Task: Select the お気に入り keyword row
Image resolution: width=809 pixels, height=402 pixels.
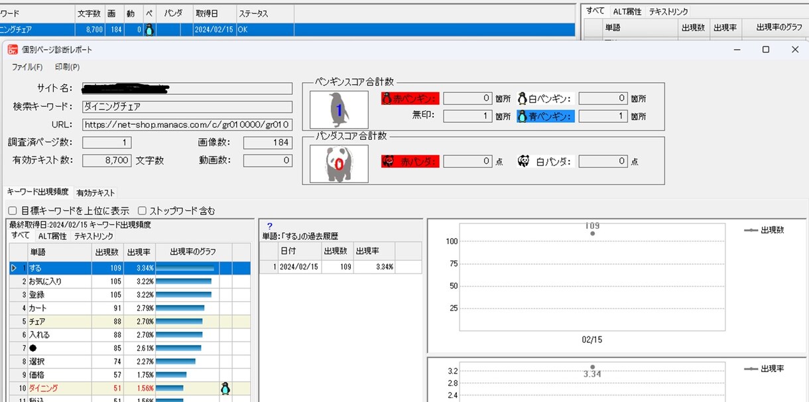Action: pyautogui.click(x=130, y=281)
